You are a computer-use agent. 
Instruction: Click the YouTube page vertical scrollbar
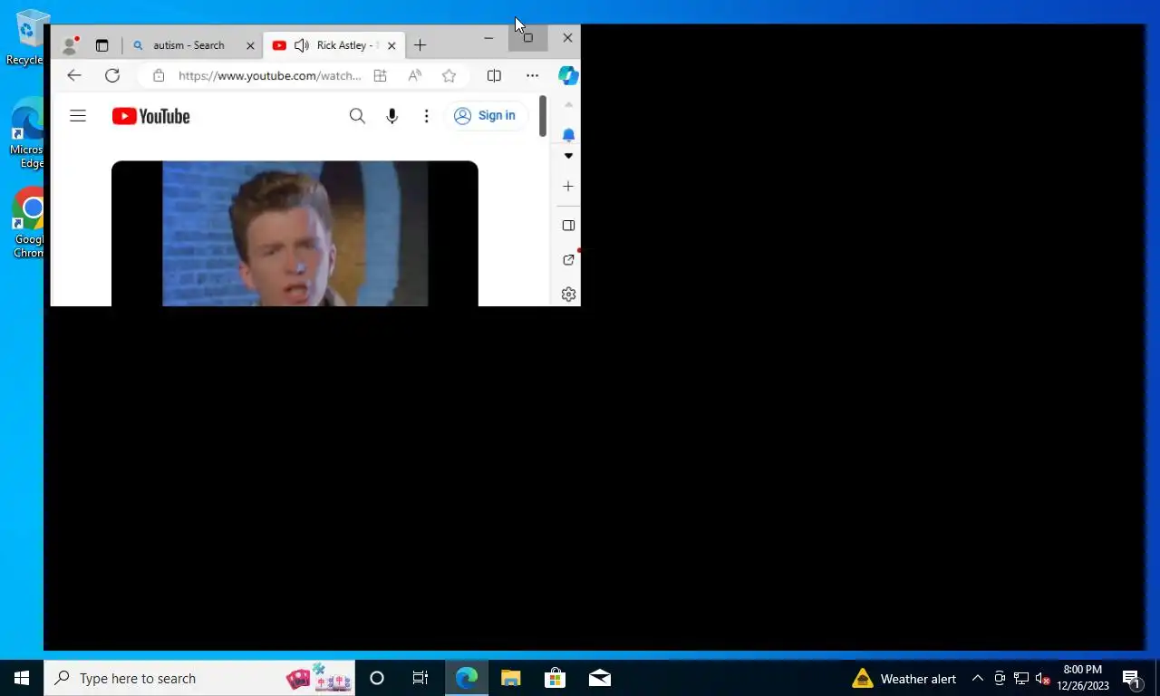coord(542,116)
